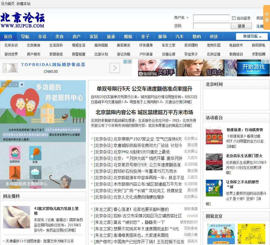Go to 北京征婚 sub-forum link

coord(213,54)
